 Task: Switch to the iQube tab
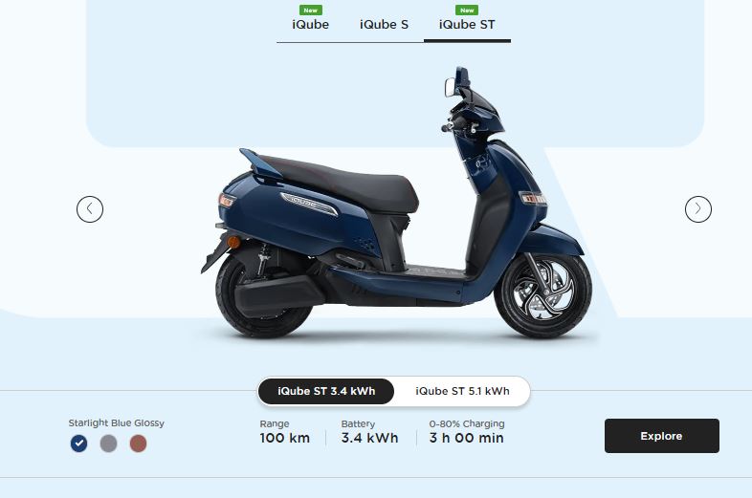tap(310, 25)
